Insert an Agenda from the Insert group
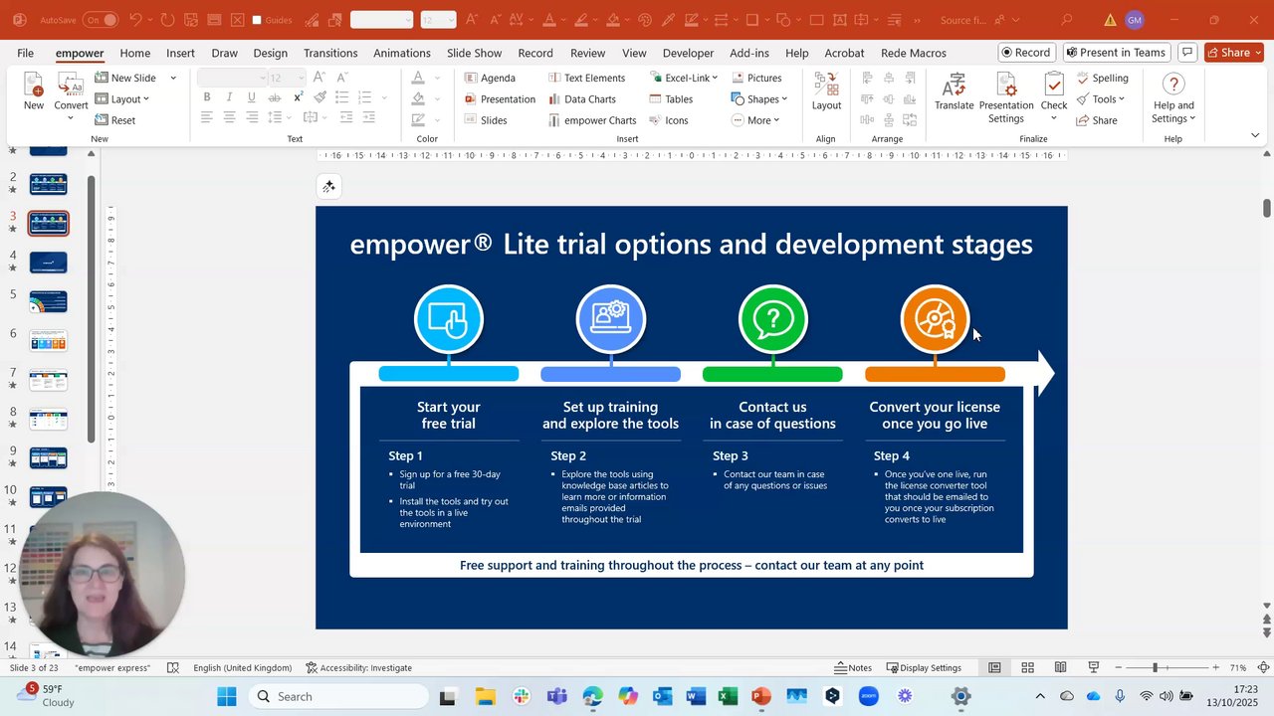 tap(490, 78)
